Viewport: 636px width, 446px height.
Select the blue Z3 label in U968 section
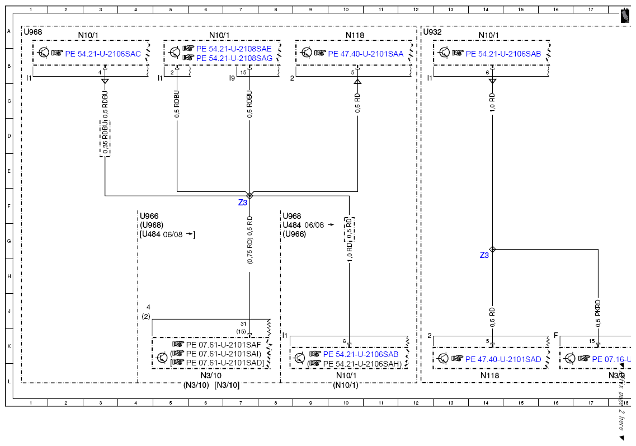pos(243,203)
